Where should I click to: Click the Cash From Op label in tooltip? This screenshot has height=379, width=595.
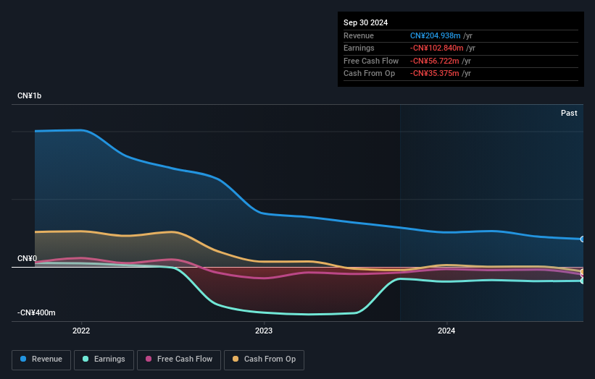(x=369, y=74)
